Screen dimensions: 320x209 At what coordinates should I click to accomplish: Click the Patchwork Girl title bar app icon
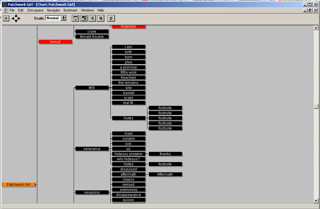[x=5, y=5]
